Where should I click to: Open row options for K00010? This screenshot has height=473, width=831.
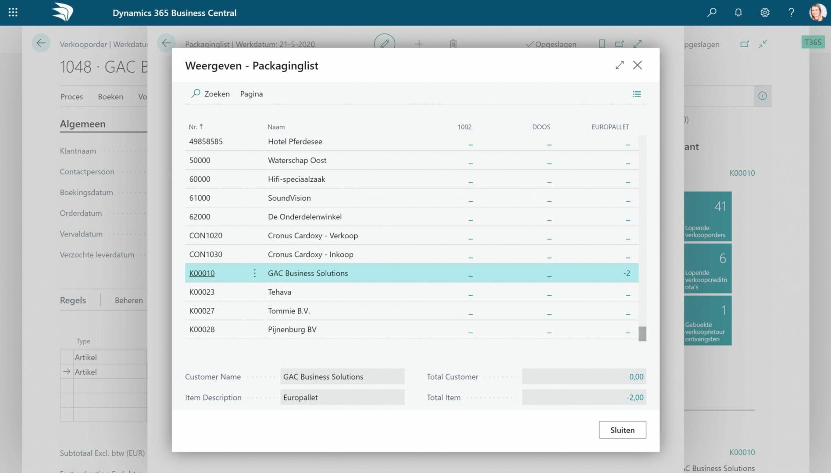[255, 273]
